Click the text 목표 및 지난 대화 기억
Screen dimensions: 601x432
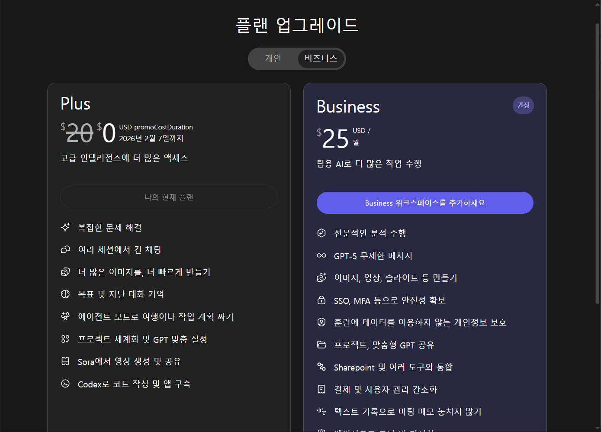pos(121,294)
